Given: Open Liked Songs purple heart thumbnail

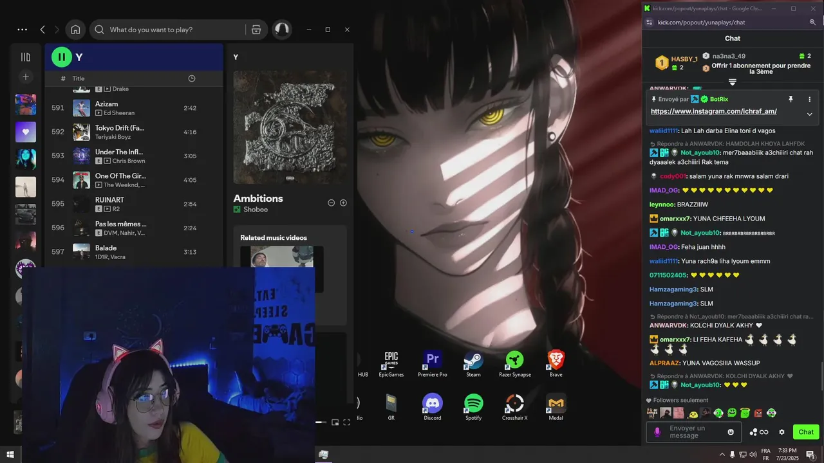Looking at the screenshot, I should pos(26,132).
